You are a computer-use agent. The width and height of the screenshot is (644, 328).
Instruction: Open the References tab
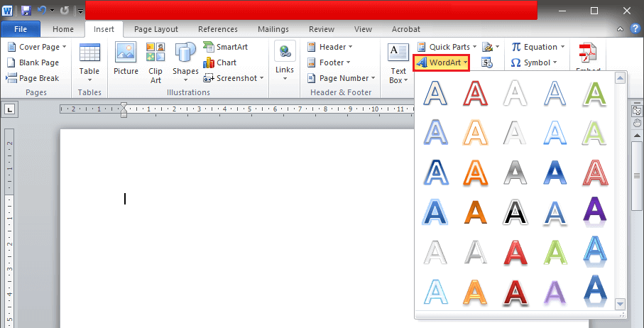[218, 29]
